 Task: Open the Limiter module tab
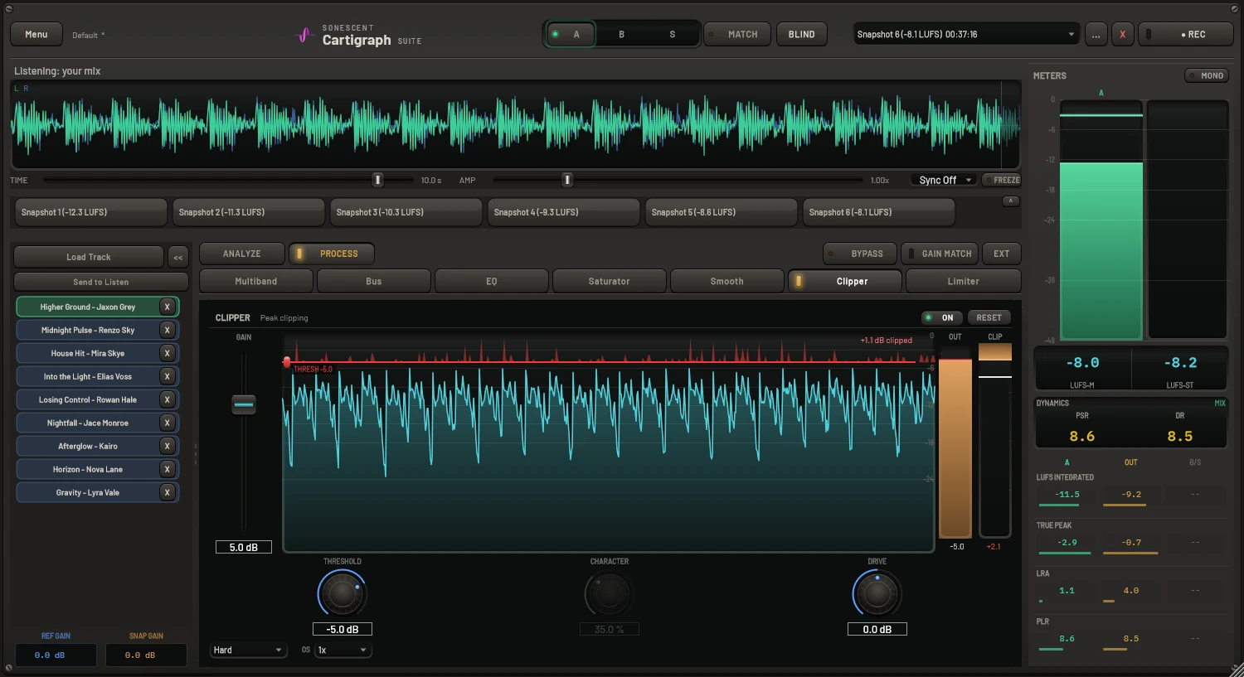pyautogui.click(x=964, y=282)
